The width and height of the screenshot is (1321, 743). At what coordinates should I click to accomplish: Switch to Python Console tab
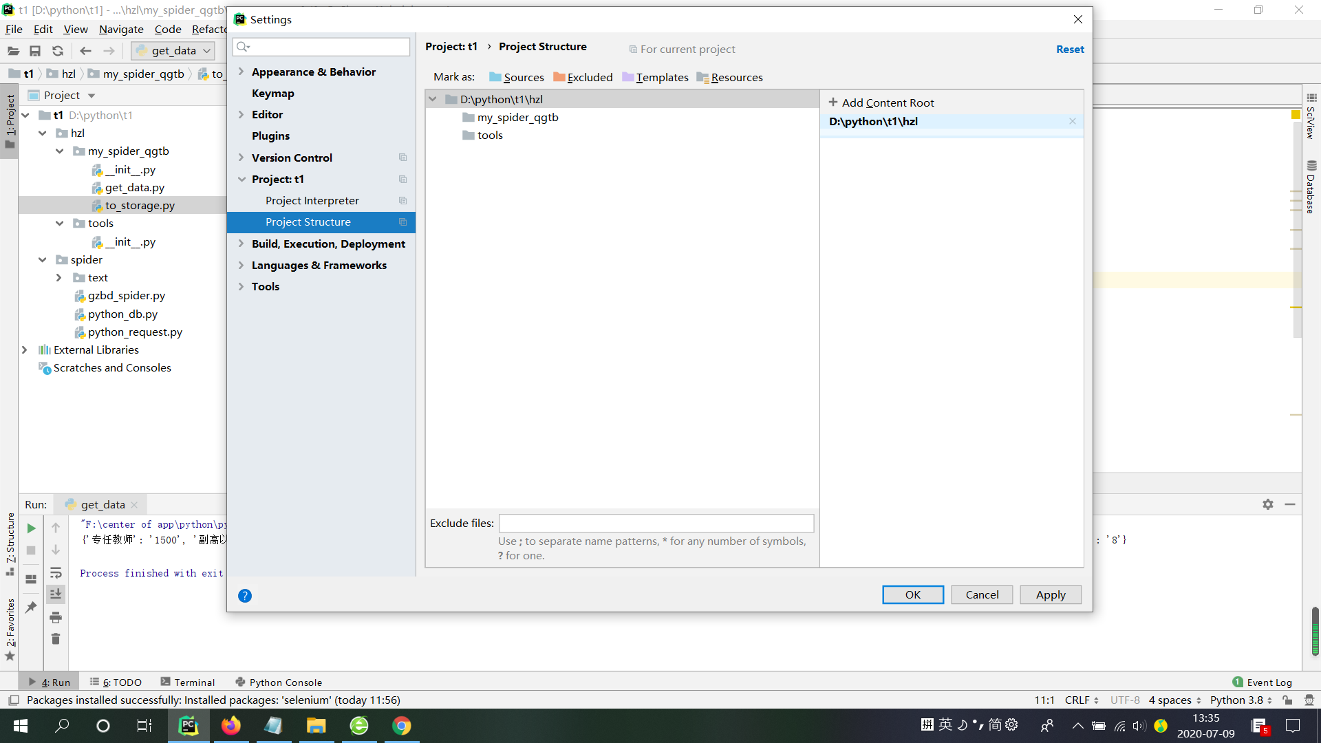tap(279, 682)
